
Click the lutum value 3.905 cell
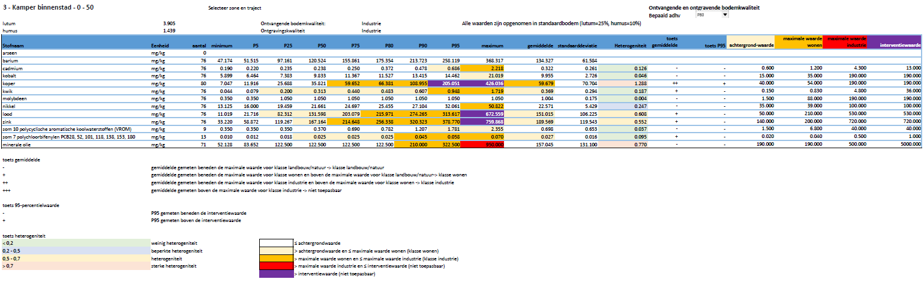point(169,23)
